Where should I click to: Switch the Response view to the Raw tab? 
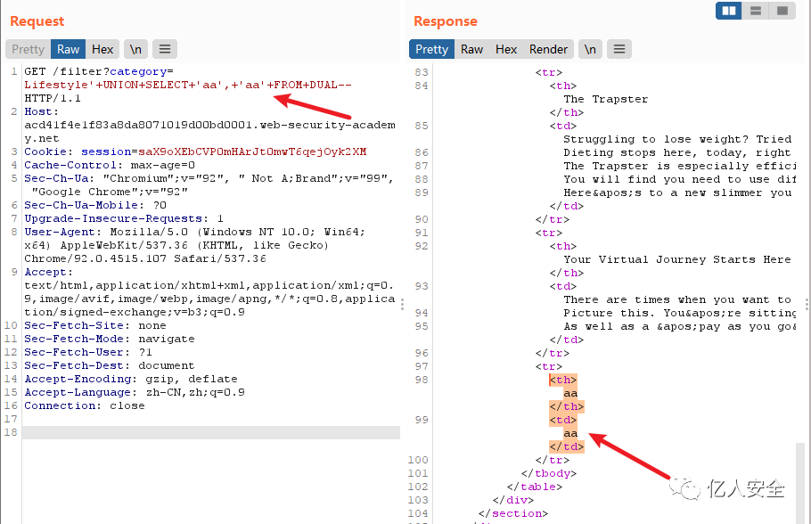(x=471, y=49)
